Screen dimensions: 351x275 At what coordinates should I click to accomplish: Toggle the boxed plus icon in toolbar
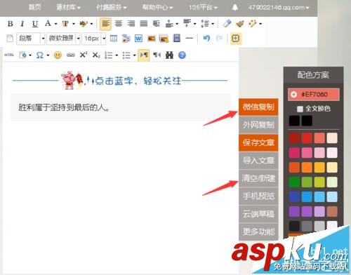pyautogui.click(x=236, y=39)
